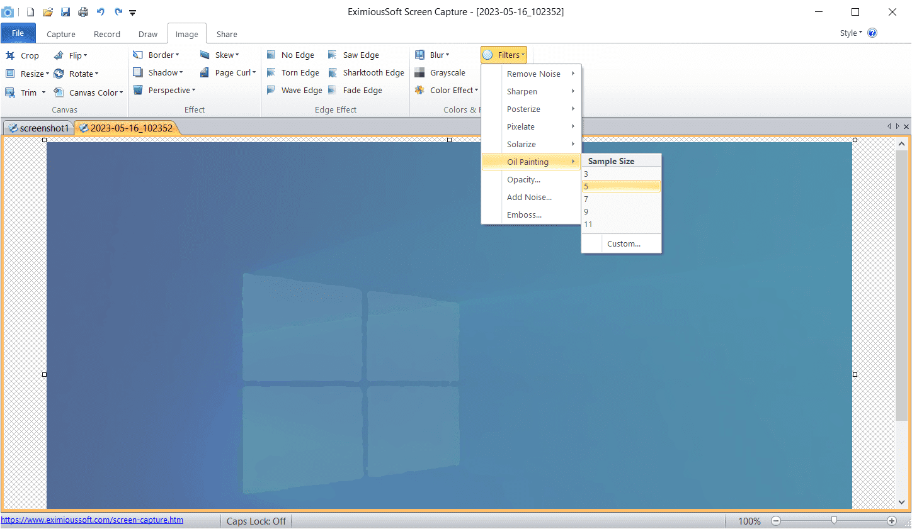Screen dimensions: 912x529
Task: Choose Opacity... from the Filters menu
Action: [531, 179]
